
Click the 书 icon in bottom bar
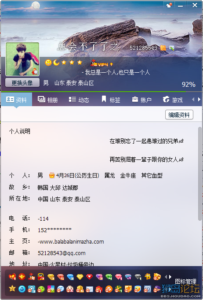click(x=148, y=277)
